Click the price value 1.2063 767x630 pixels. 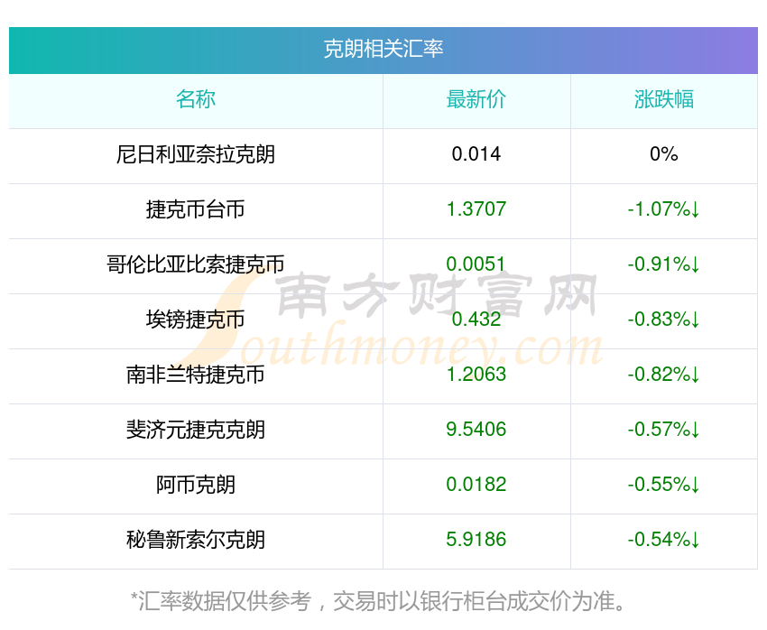click(x=476, y=375)
